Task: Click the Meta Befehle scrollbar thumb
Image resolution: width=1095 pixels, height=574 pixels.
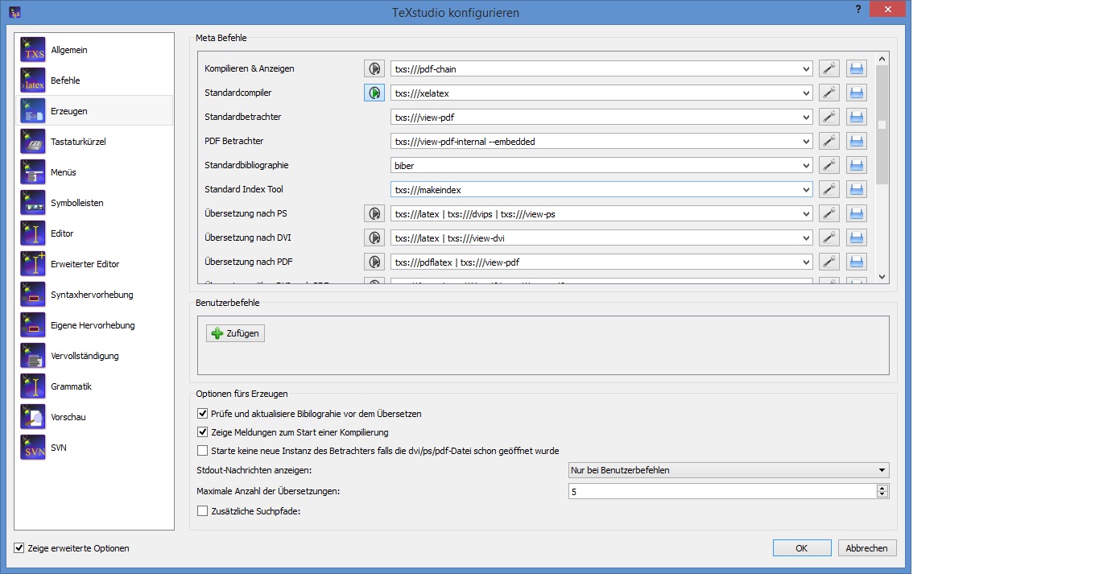Action: pos(882,126)
